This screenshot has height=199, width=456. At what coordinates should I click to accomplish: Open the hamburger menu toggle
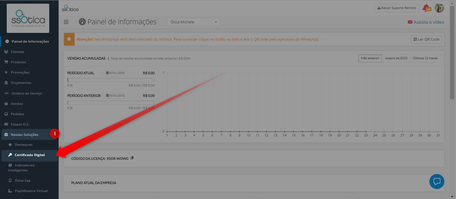[66, 22]
